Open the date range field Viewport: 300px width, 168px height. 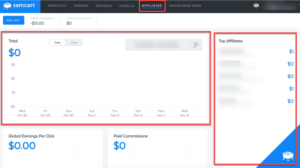(x=158, y=45)
